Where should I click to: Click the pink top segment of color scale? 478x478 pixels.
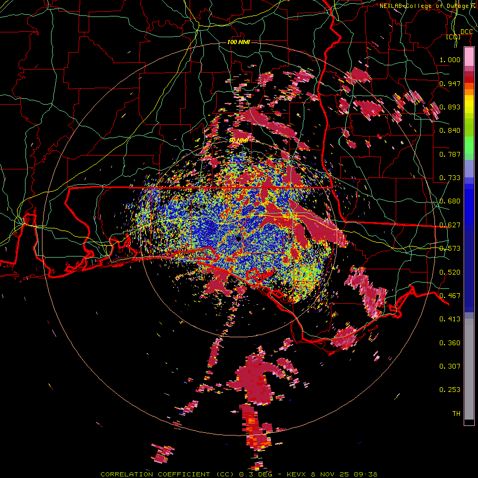pos(469,57)
